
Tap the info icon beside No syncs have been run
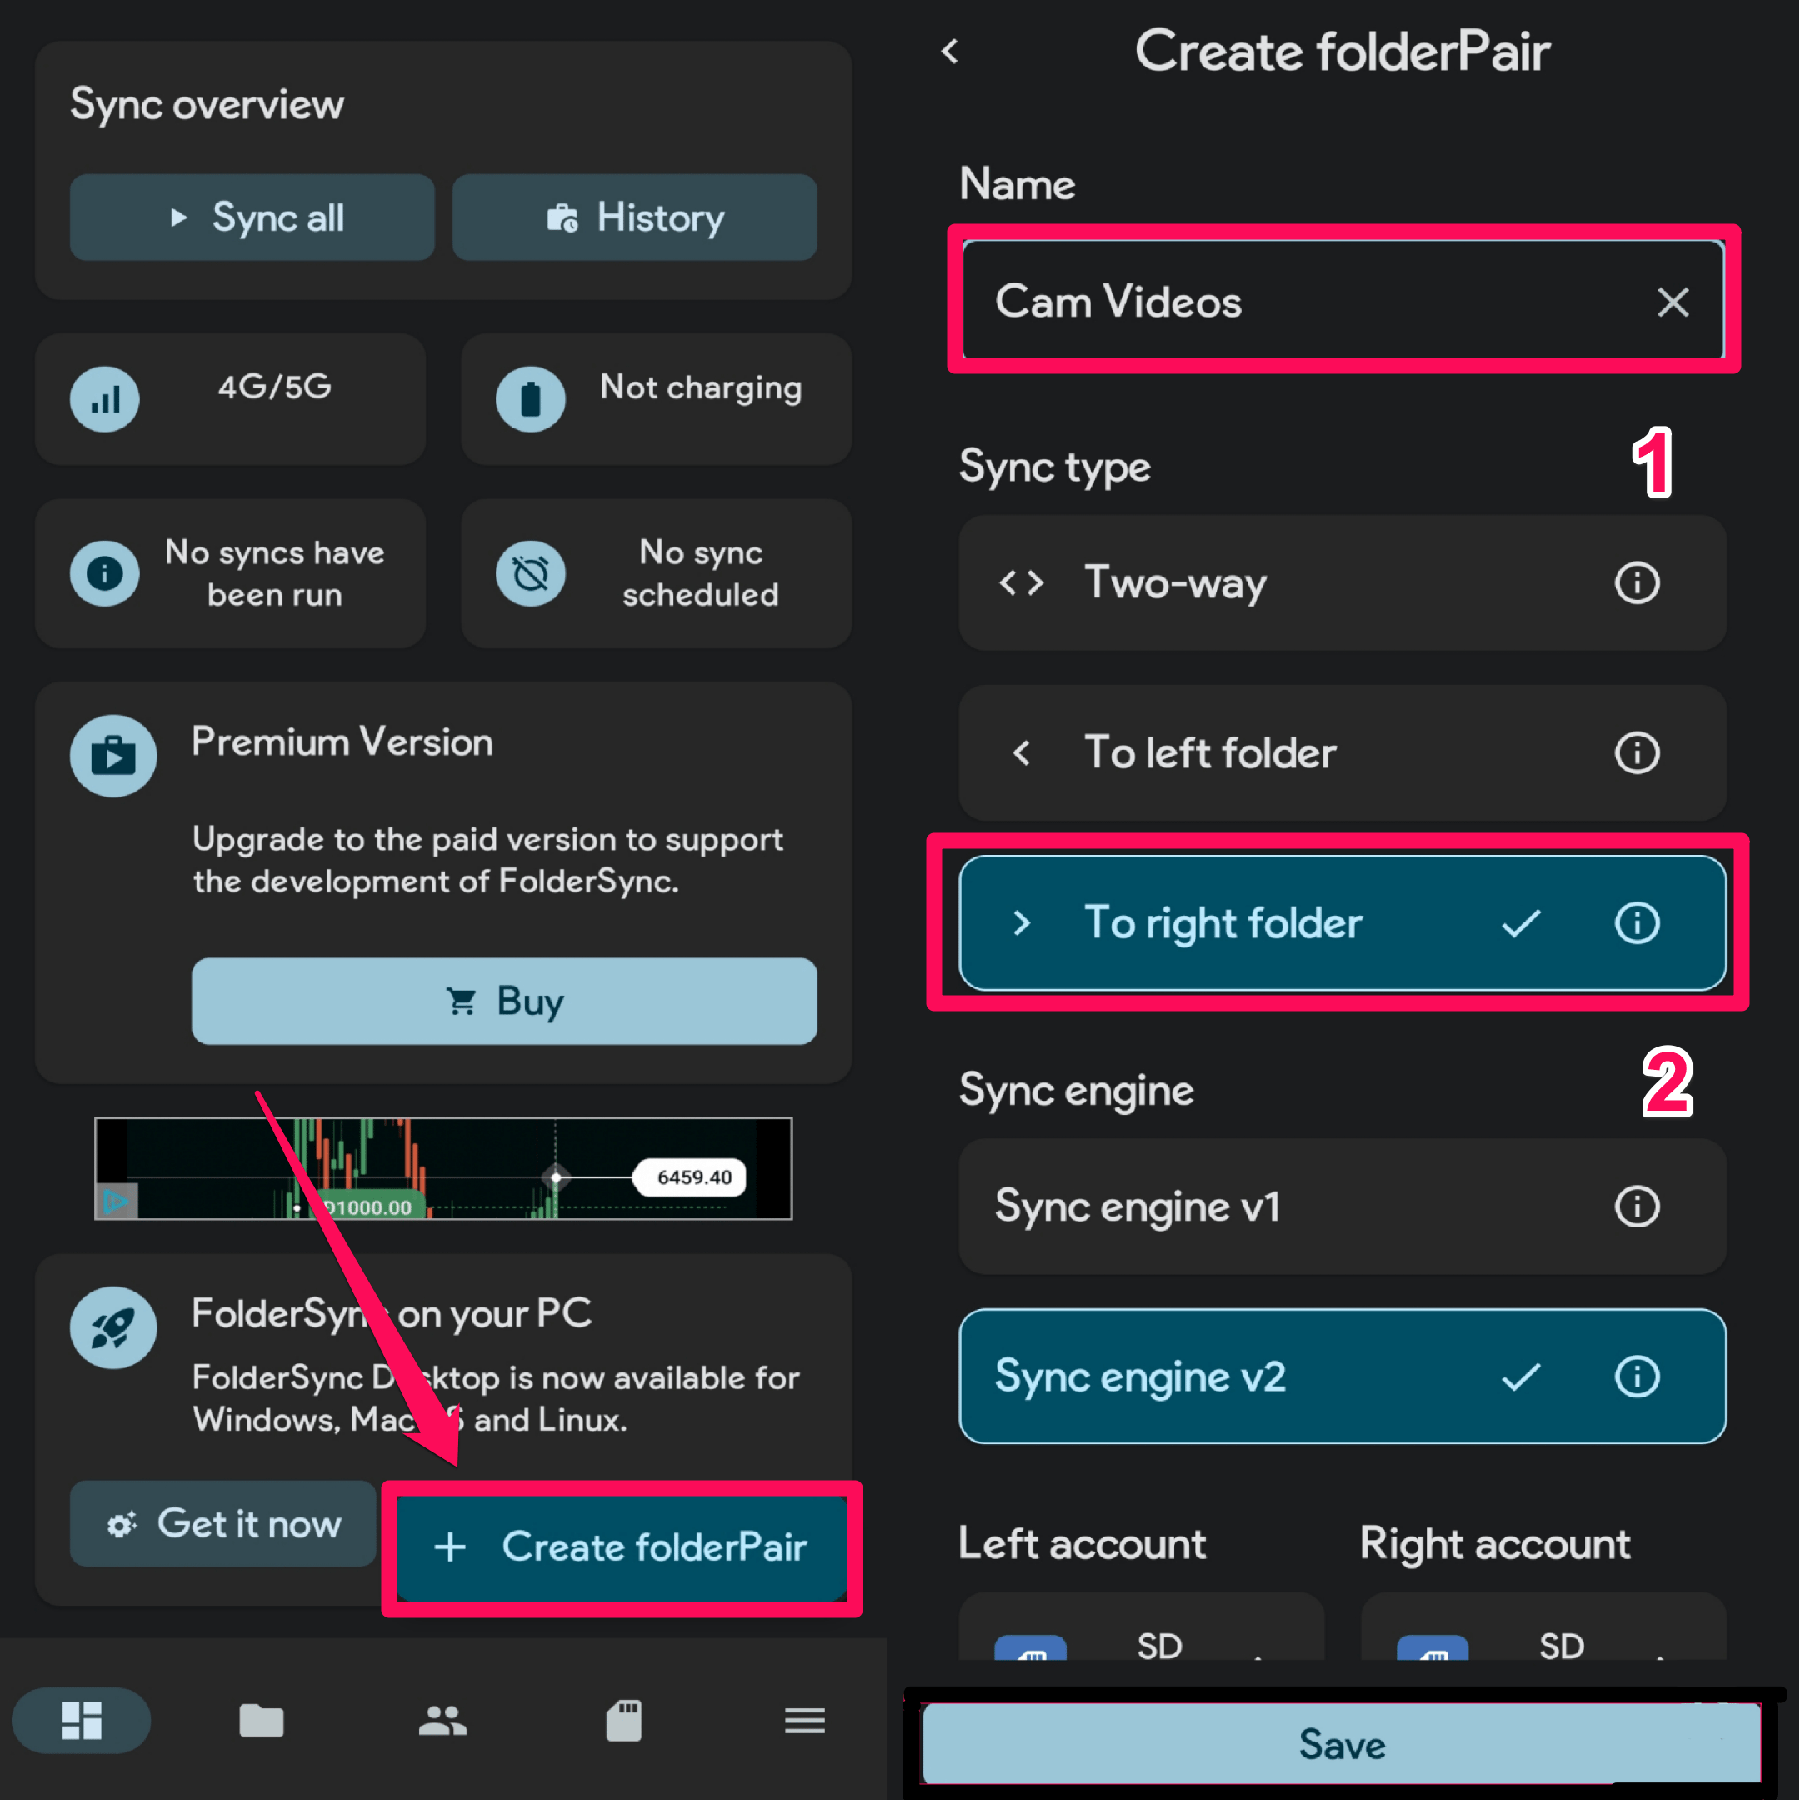click(104, 573)
